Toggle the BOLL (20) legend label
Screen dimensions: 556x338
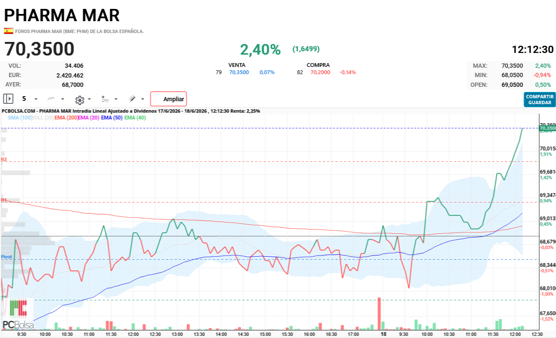coord(43,118)
